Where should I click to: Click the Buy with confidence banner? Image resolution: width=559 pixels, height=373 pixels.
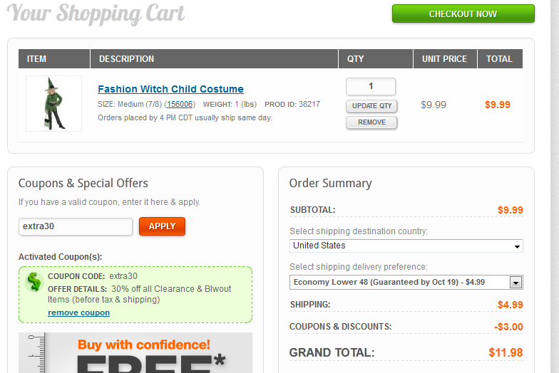click(x=135, y=353)
